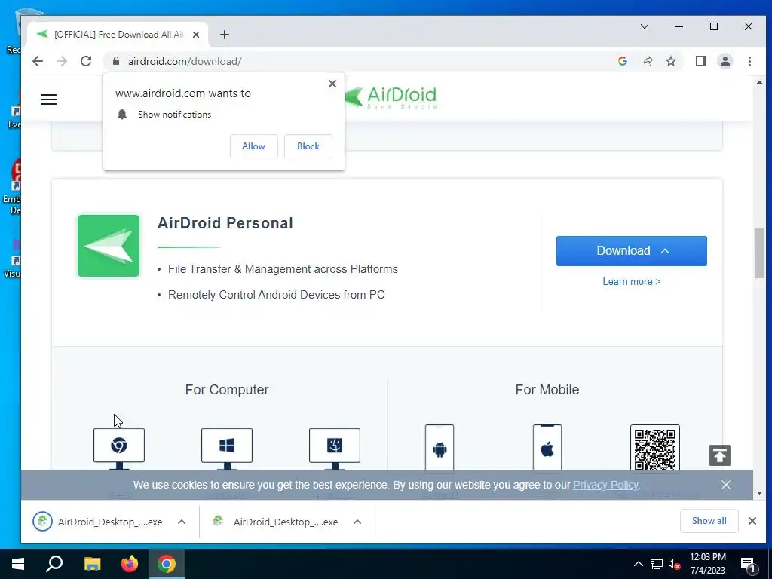Click scrollbar down arrow
The height and width of the screenshot is (579, 772).
759,493
